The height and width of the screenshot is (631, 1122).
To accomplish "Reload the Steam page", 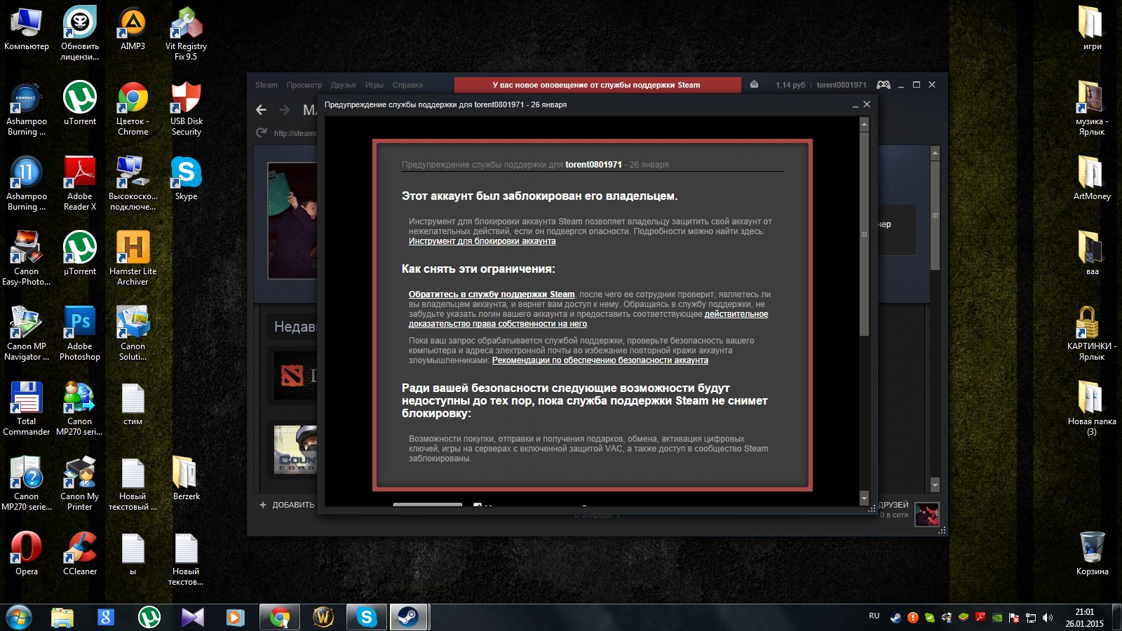I will click(x=262, y=133).
